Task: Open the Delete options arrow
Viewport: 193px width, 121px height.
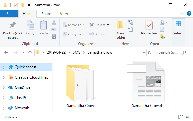Action: (108, 25)
